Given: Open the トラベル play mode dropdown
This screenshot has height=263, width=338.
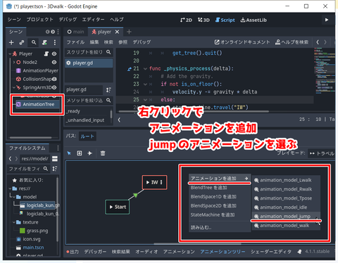Looking at the screenshot, I should [x=322, y=153].
